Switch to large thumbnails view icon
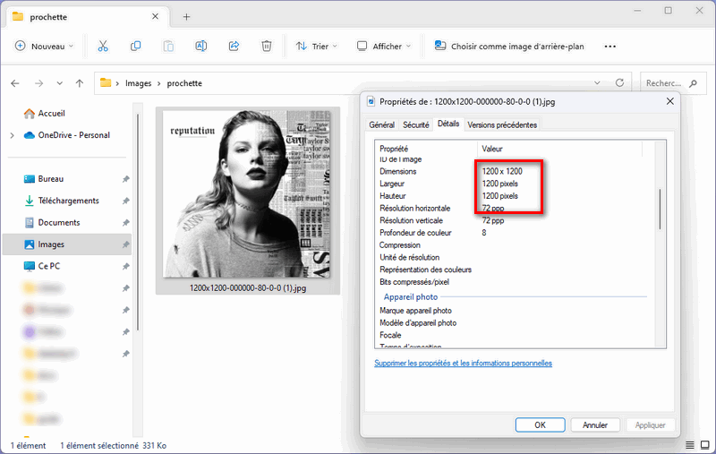 tap(705, 445)
